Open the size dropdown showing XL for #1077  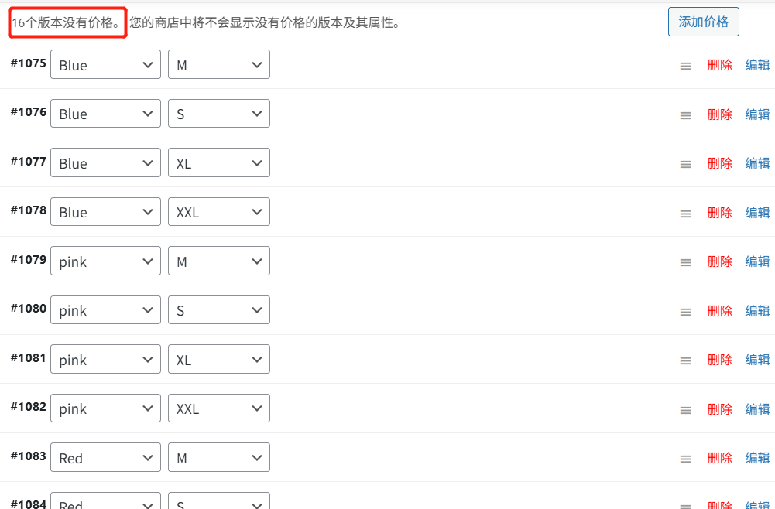click(x=219, y=162)
